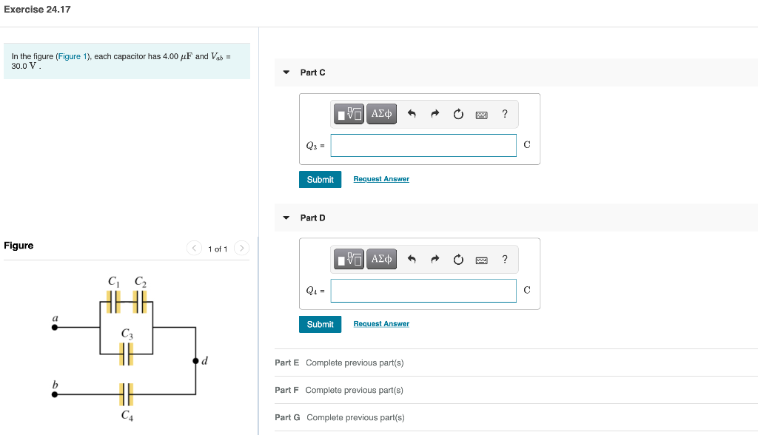Reset the Part C answer field

(458, 114)
